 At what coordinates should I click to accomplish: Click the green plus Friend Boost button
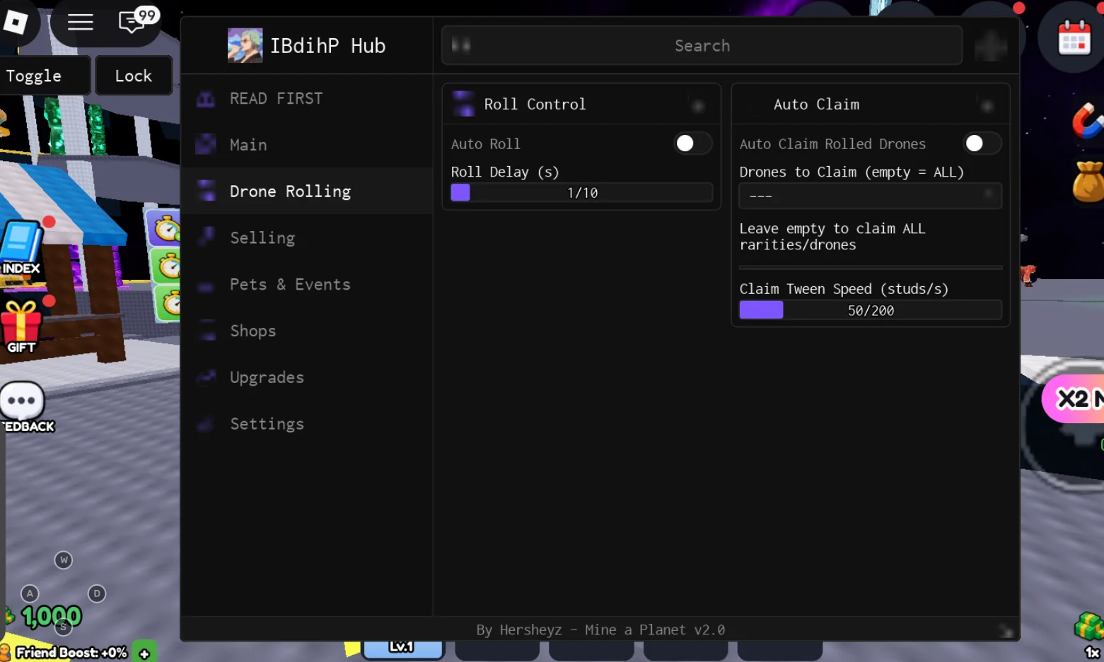coord(144,654)
